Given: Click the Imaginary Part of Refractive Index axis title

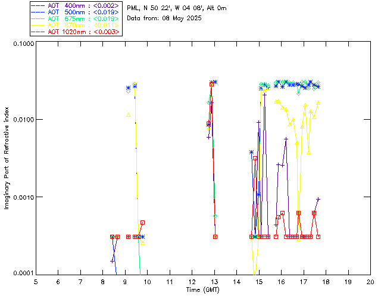Looking at the screenshot, I should [7, 158].
